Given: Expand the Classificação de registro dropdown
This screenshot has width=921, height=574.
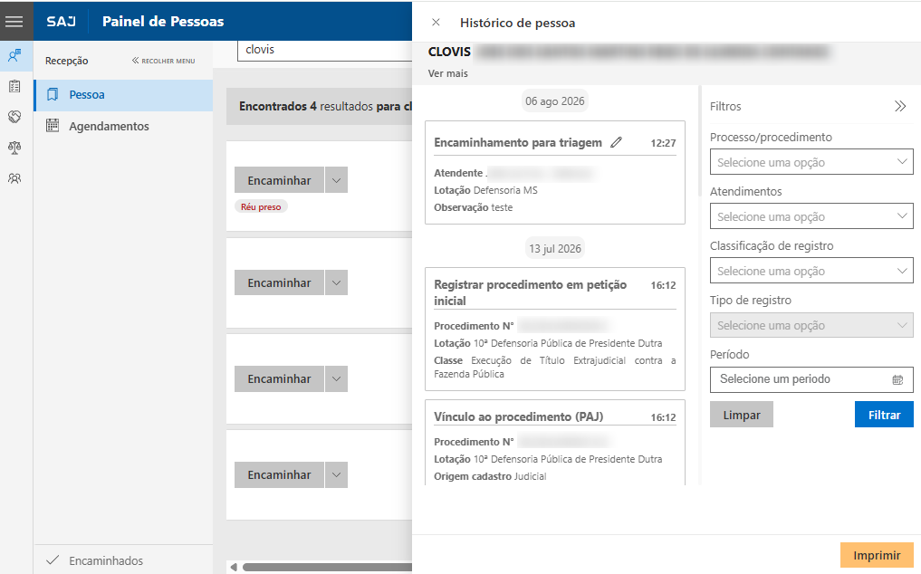Looking at the screenshot, I should [811, 271].
